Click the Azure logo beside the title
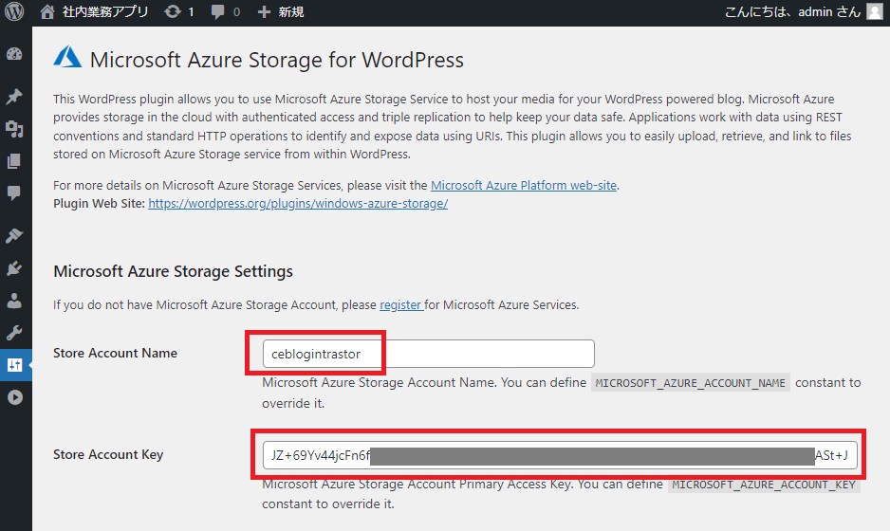The width and height of the screenshot is (890, 531). pyautogui.click(x=67, y=57)
